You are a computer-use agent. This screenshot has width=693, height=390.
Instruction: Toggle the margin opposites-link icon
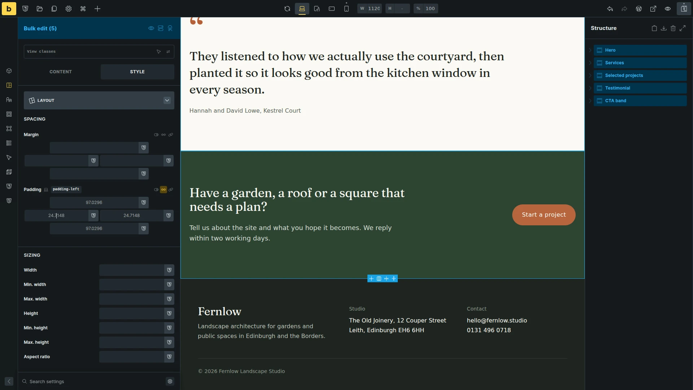tap(164, 135)
